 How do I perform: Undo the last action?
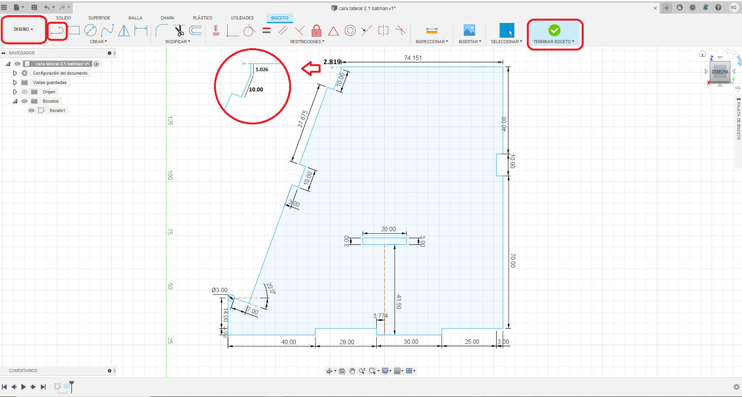coord(47,7)
